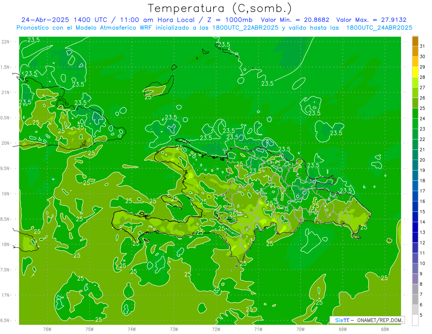Screen dimensions: 432x334
Task: Click the 20N latitude axis label
Action: [x=6, y=143]
